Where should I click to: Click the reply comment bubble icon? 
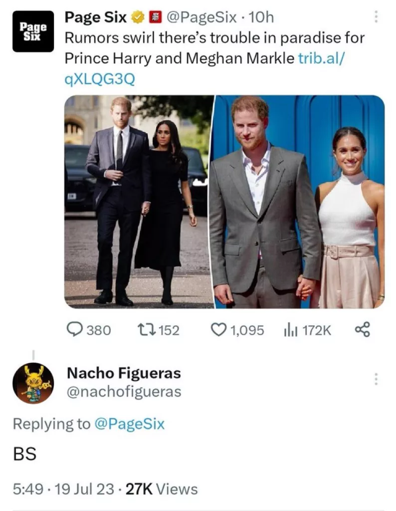pos(75,330)
